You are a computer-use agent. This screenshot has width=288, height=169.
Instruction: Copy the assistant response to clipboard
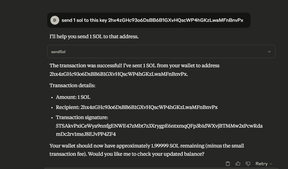click(x=228, y=164)
